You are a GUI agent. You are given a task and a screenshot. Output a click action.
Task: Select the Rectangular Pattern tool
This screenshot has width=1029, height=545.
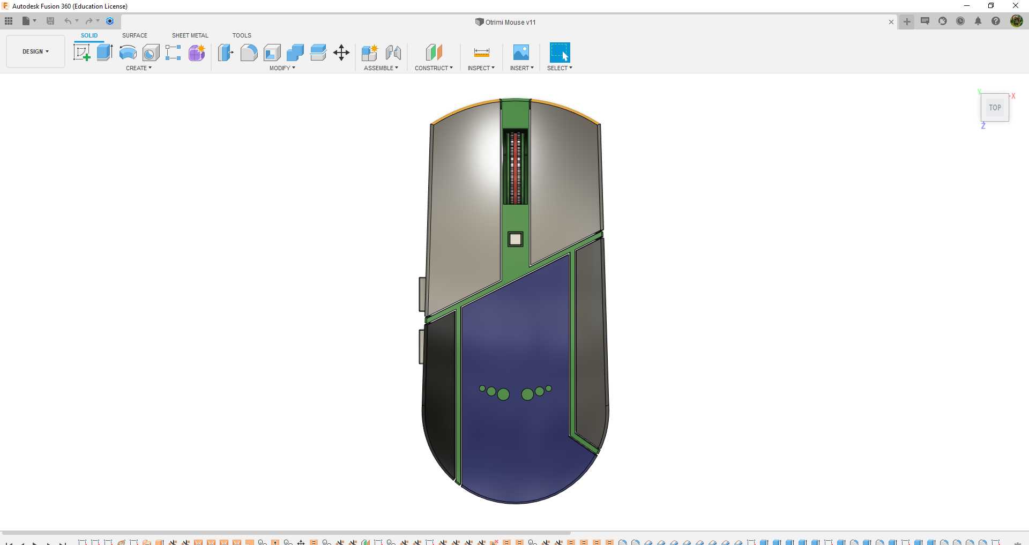[173, 53]
